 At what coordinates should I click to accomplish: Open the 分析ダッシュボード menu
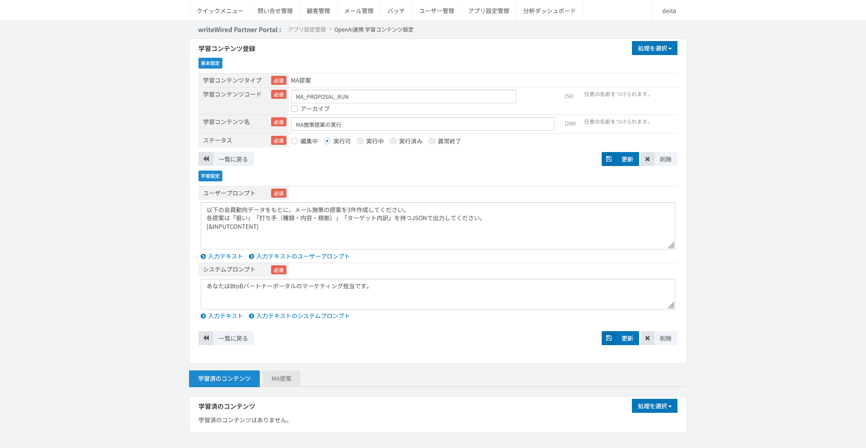[549, 11]
